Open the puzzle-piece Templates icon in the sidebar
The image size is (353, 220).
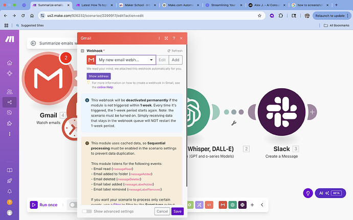pyautogui.click(x=9, y=123)
